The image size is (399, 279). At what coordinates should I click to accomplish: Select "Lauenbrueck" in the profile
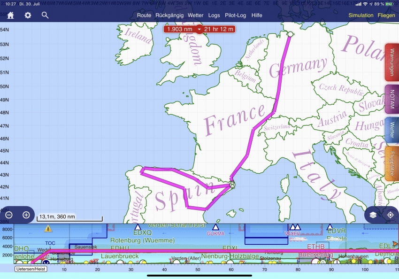click(120, 256)
